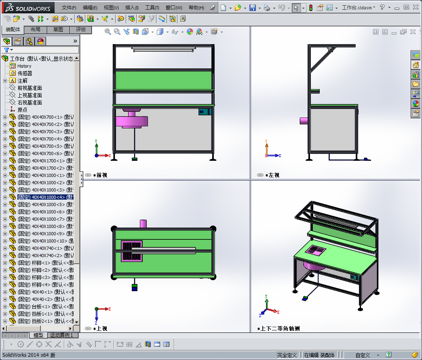Click the Reference Geometry icon

tap(105, 19)
